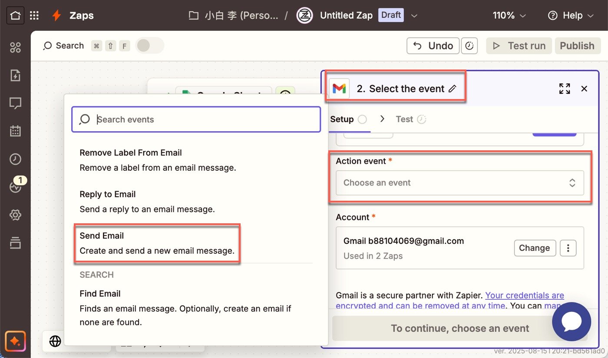Image resolution: width=608 pixels, height=358 pixels.
Task: Open the sidebar calendar icon
Action: [15, 131]
